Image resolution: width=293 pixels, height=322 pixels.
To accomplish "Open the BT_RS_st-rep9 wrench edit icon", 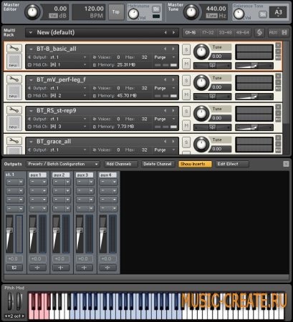I will click(14, 110).
